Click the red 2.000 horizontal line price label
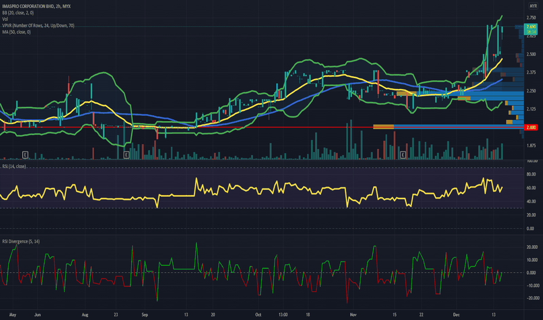The width and height of the screenshot is (543, 320). 531,127
